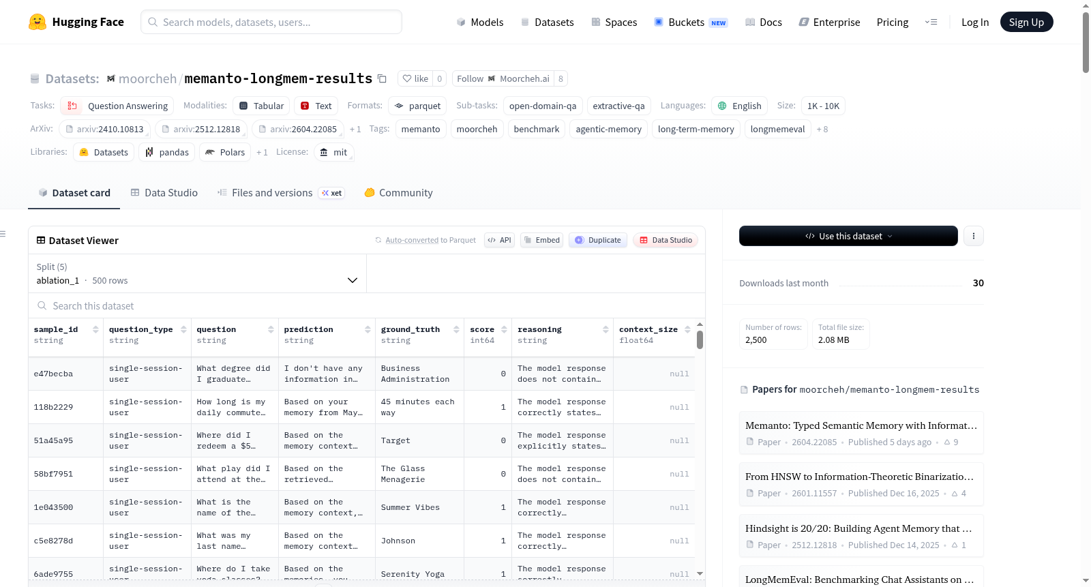Click the longmemeval tag
The height and width of the screenshot is (587, 1091).
(x=777, y=129)
